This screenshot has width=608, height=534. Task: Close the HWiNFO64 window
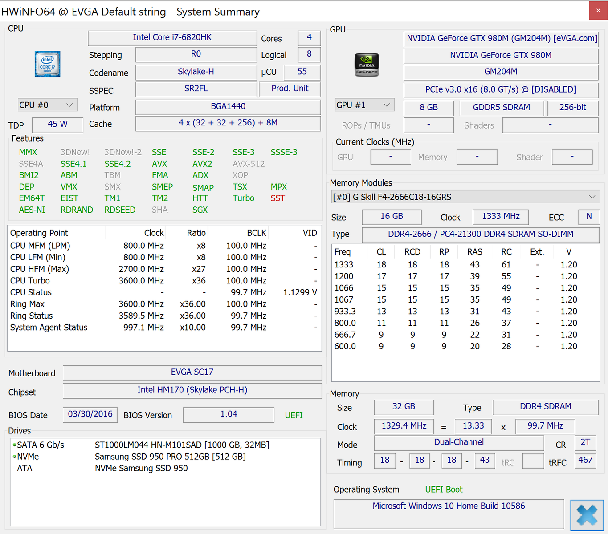click(598, 10)
